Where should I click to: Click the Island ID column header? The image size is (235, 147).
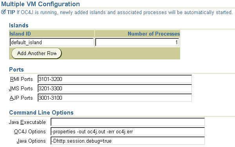[20, 34]
